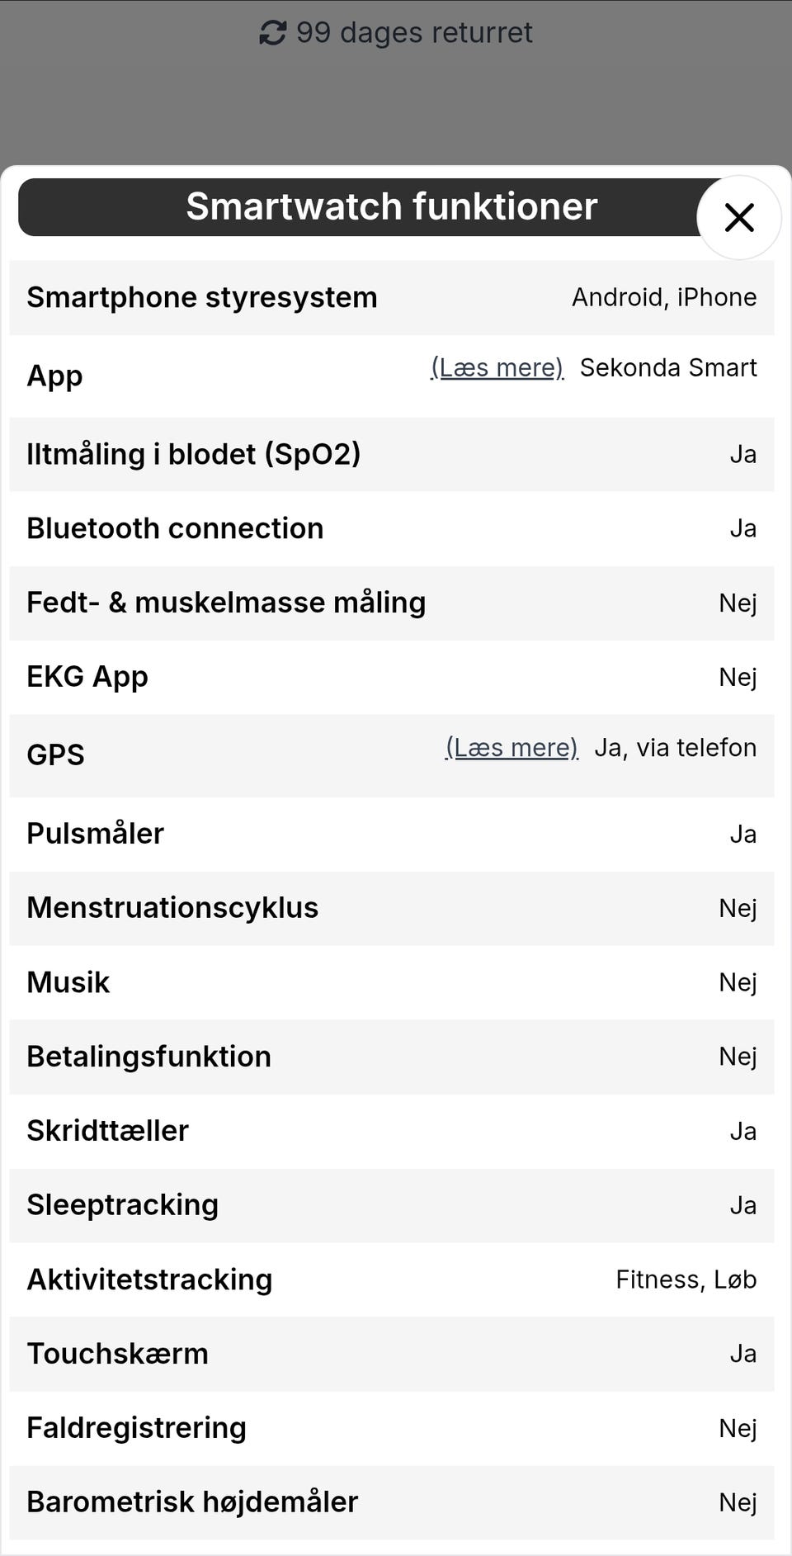The height and width of the screenshot is (1556, 792).
Task: Select the Touchskærm row
Action: 392,1354
